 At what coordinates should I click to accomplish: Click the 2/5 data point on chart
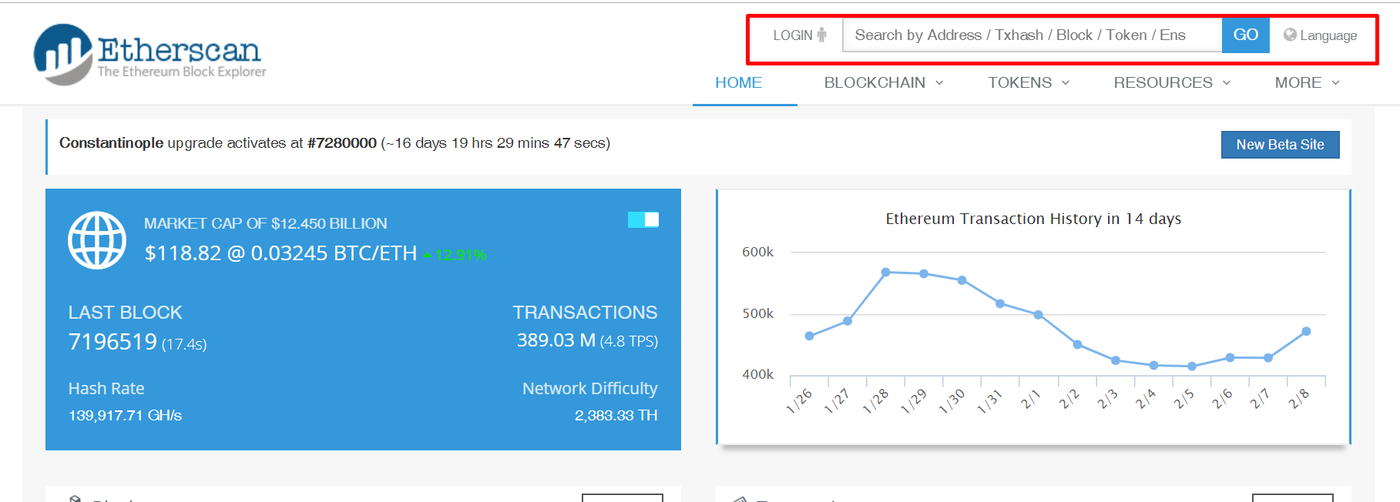(1192, 366)
